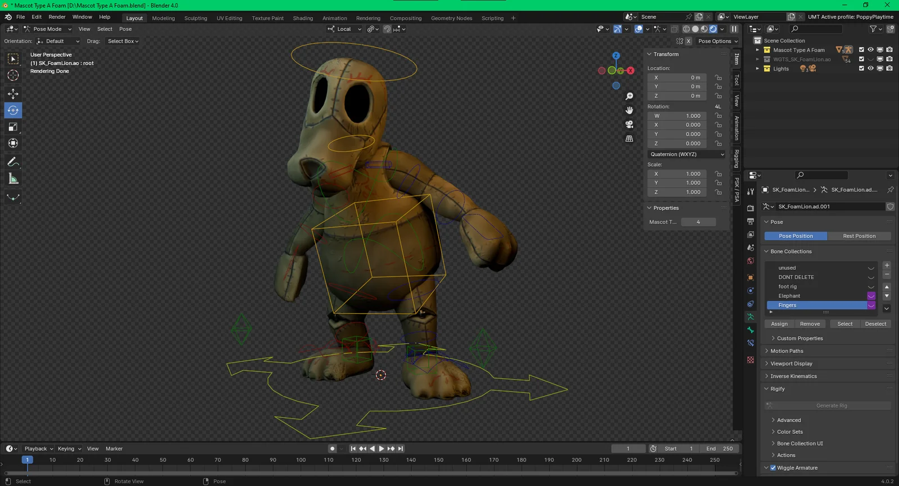Click the Rest Position button

tap(859, 236)
